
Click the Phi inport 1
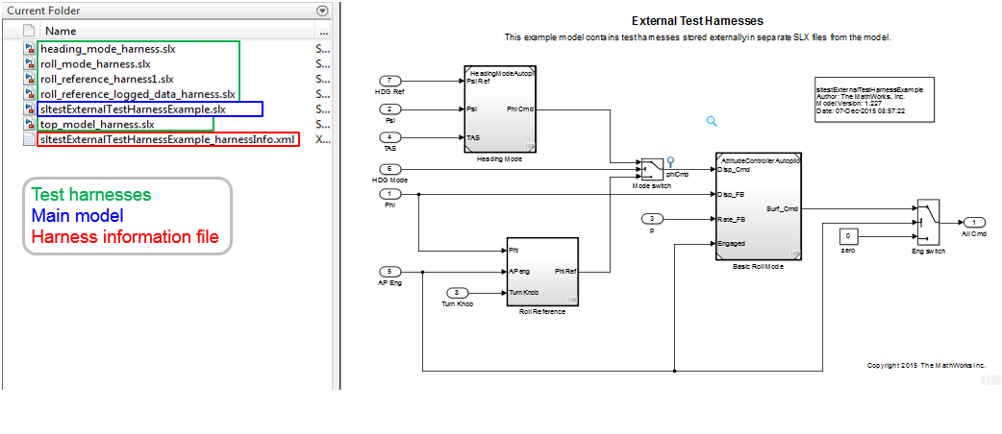coord(389,194)
